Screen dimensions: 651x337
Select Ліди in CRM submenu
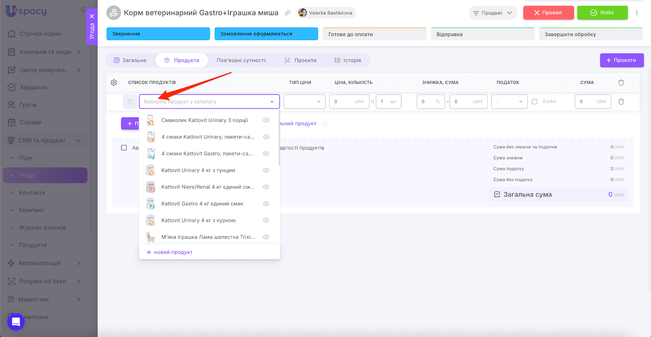tap(25, 158)
